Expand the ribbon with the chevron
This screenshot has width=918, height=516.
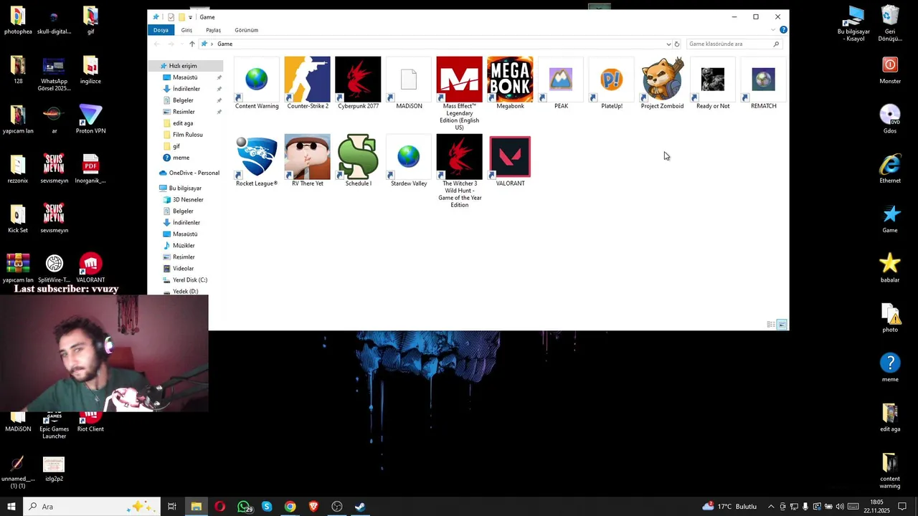pyautogui.click(x=772, y=30)
